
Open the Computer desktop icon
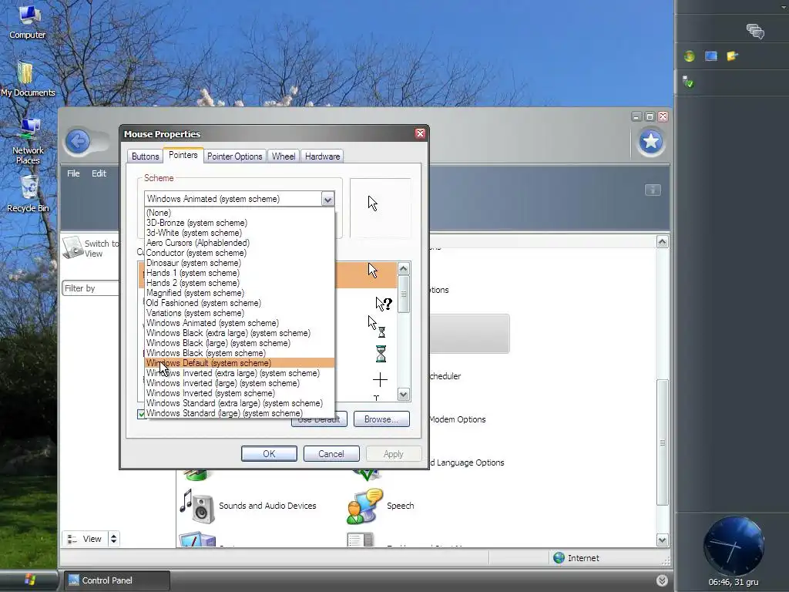(x=27, y=21)
